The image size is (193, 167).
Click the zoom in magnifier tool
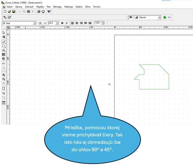point(4,75)
